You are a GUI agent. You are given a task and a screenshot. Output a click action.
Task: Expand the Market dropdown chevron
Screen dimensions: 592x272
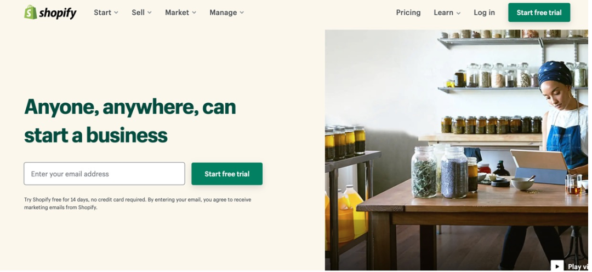(x=194, y=13)
